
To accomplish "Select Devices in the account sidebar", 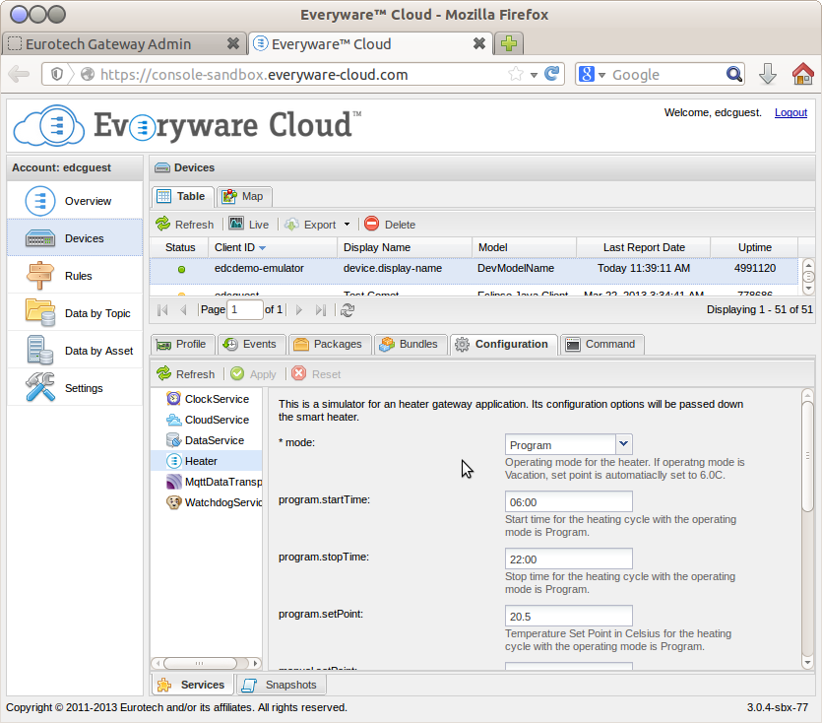I will click(x=75, y=238).
